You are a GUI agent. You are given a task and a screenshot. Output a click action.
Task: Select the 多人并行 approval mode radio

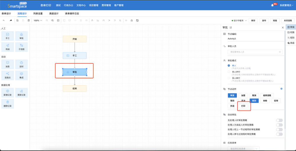pos(229,72)
